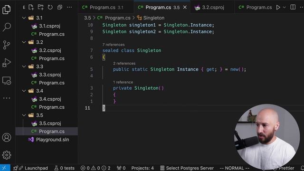Click the private Singleton constructor name

click(146, 88)
